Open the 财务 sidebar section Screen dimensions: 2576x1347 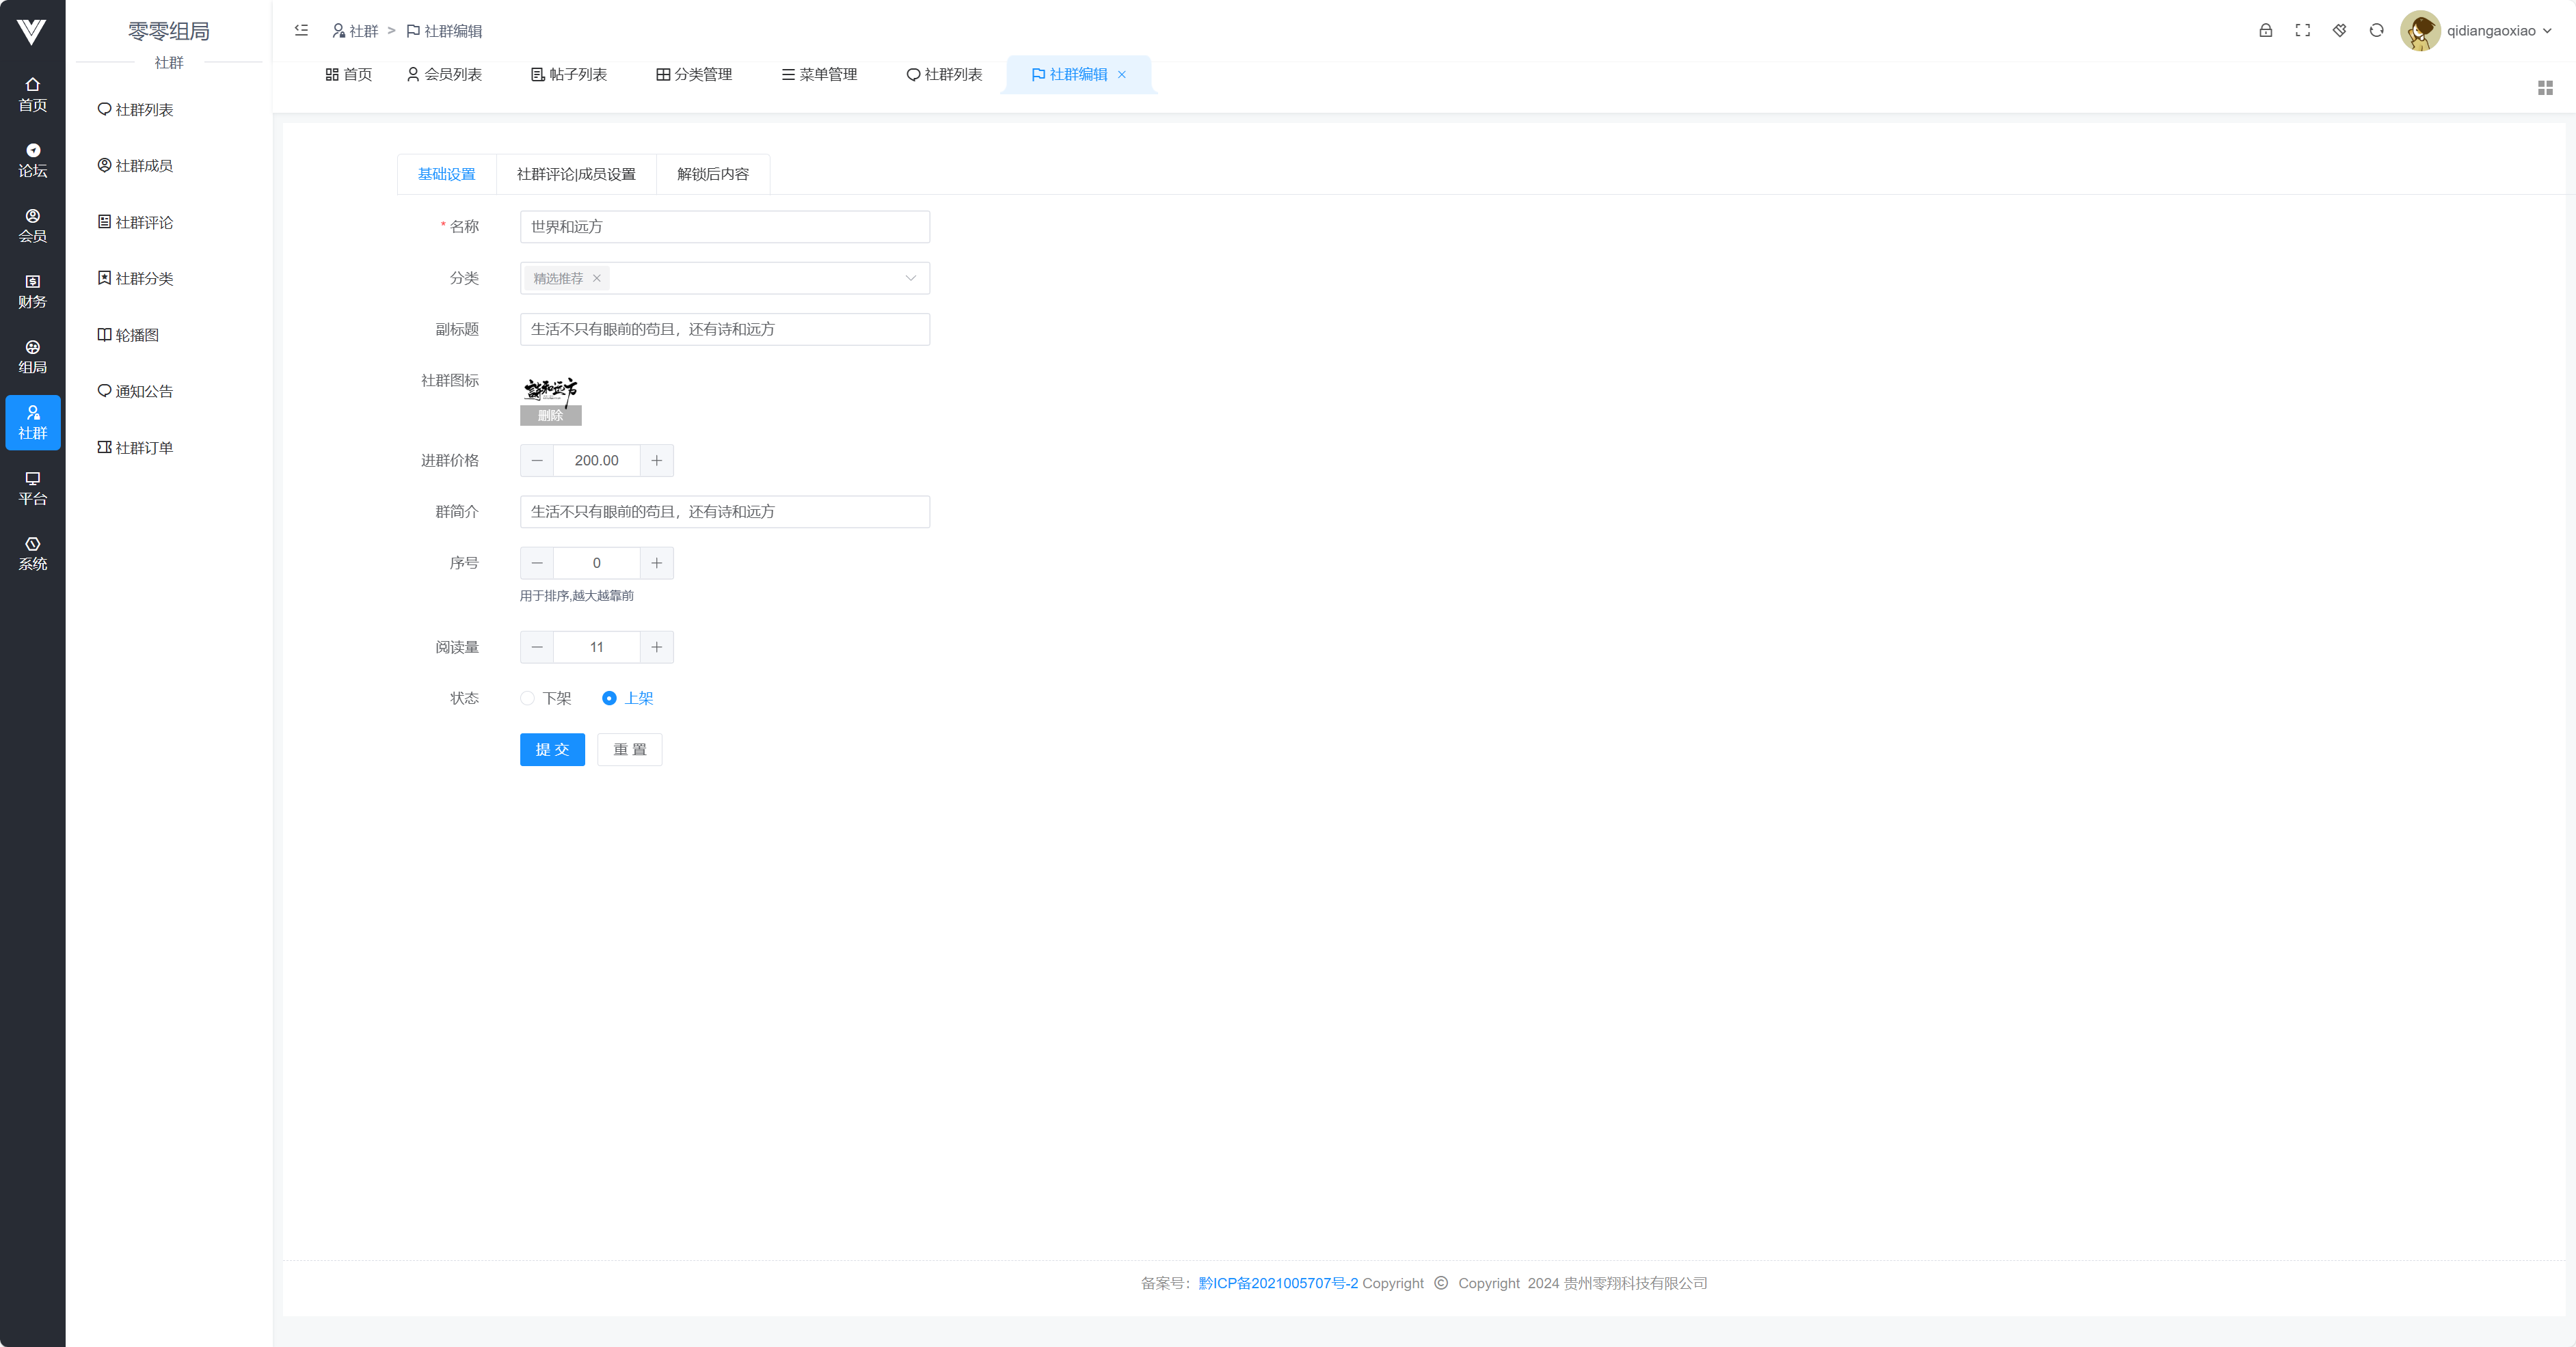pos(32,291)
